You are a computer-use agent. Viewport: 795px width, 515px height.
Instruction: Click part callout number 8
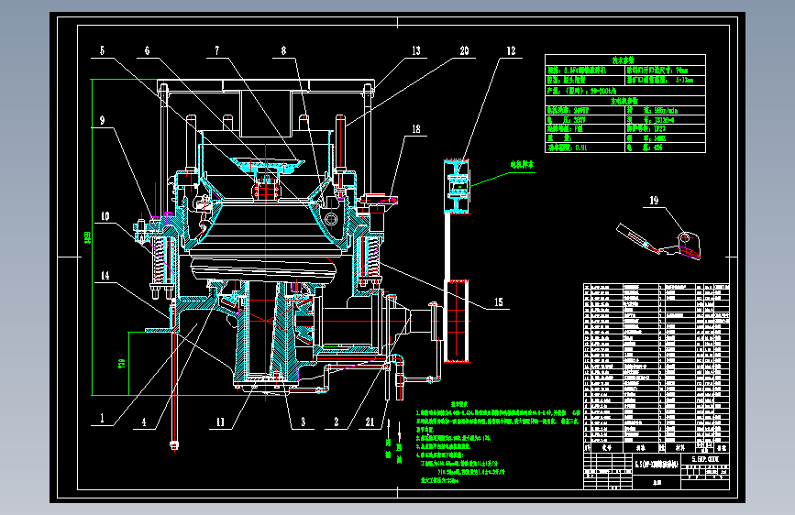(283, 50)
